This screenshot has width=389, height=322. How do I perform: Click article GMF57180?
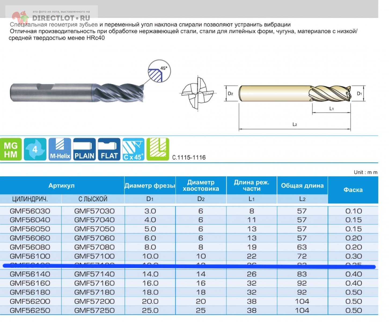click(x=94, y=292)
